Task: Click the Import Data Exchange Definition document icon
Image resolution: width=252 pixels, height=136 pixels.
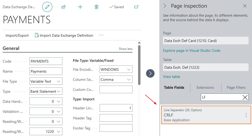Action: pyautogui.click(x=37, y=35)
